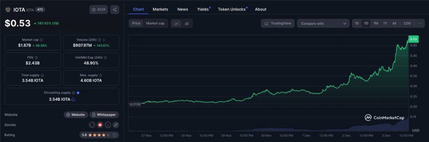Click the green 0.53 current price label
The height and width of the screenshot is (142, 429).
point(413,39)
